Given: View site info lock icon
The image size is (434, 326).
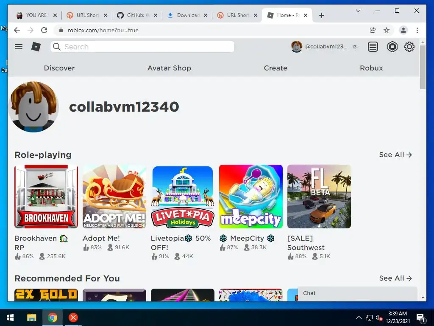Looking at the screenshot, I should [61, 30].
